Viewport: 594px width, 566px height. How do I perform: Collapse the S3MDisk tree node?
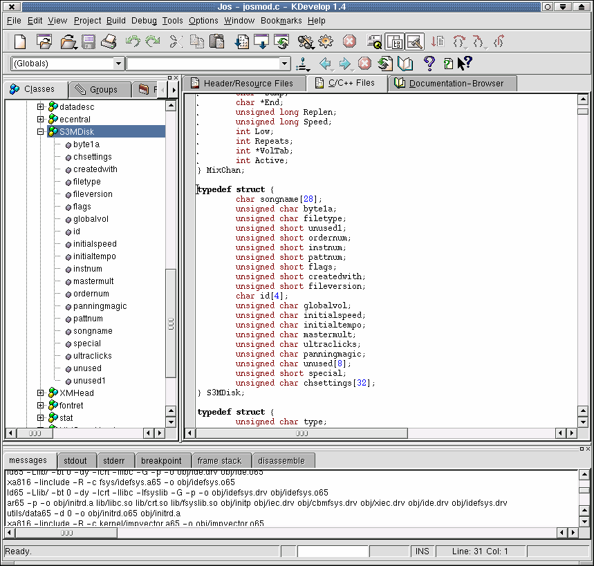tap(41, 132)
